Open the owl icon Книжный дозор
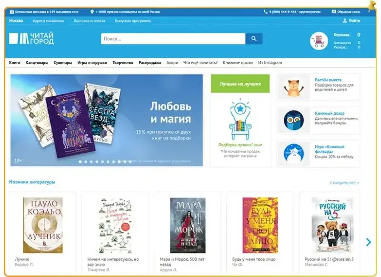Image resolution: width=381 pixels, height=277 pixels. pyautogui.click(x=294, y=120)
